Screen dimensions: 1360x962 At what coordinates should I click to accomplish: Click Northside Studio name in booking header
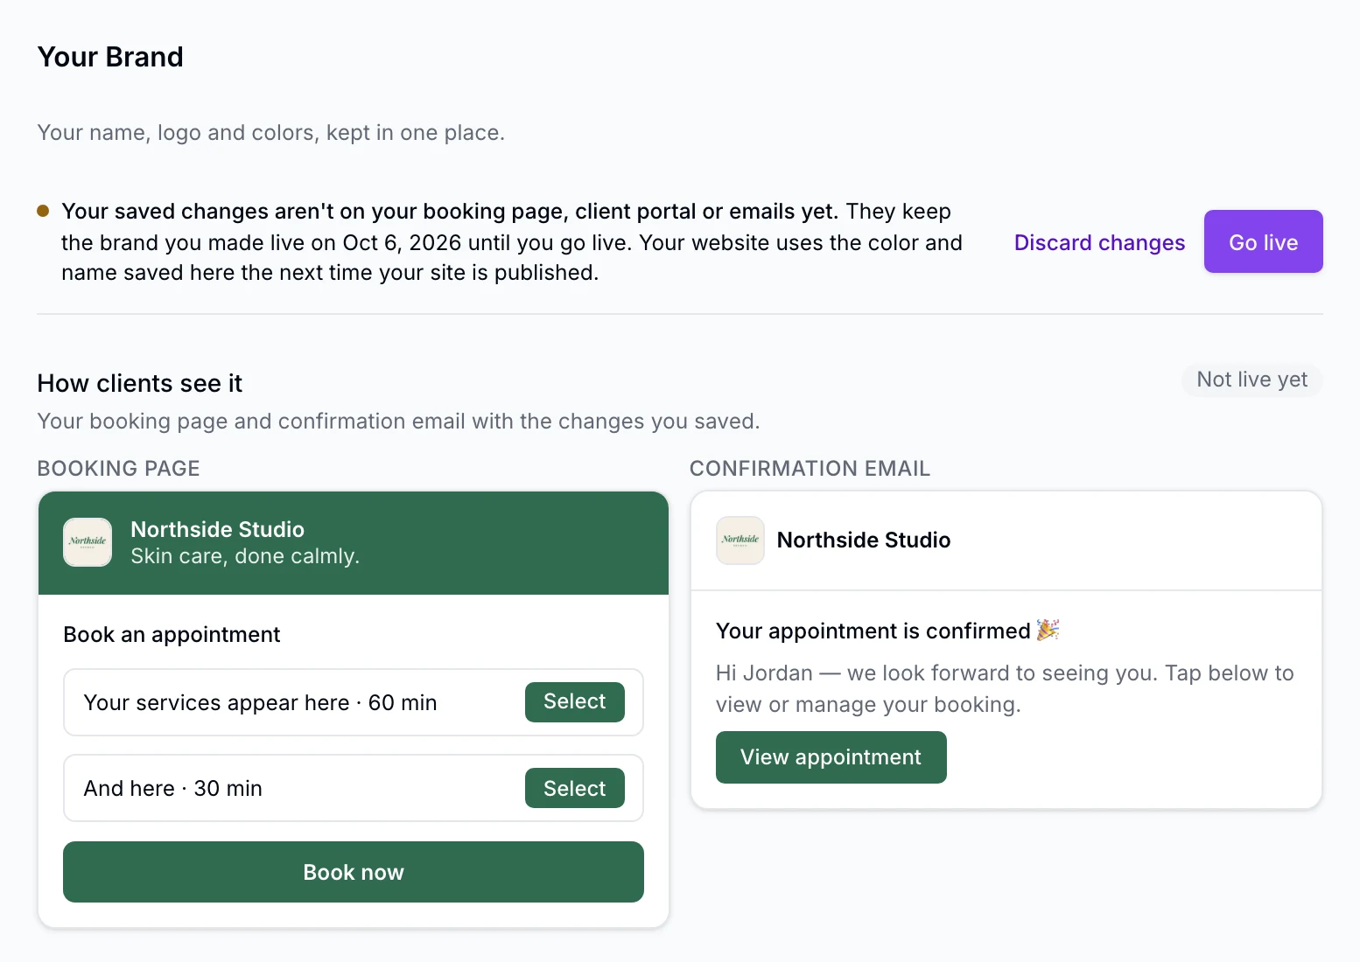pos(218,529)
